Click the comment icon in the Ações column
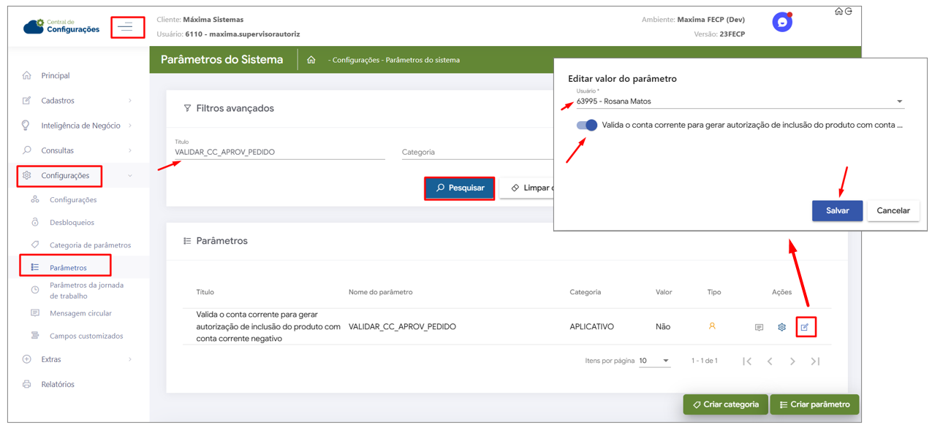This screenshot has height=430, width=932. (759, 327)
